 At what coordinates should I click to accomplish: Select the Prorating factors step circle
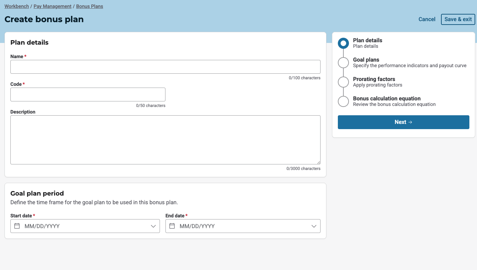(x=343, y=82)
